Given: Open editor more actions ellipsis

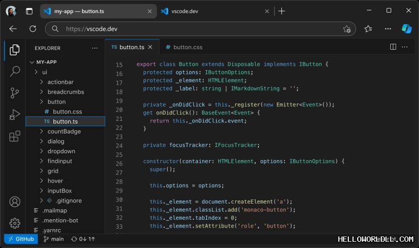Looking at the screenshot, I should (x=404, y=47).
